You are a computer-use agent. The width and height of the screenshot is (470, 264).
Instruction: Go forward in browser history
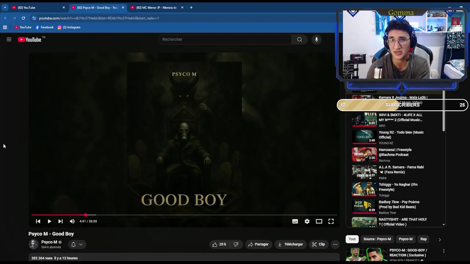pyautogui.click(x=14, y=18)
